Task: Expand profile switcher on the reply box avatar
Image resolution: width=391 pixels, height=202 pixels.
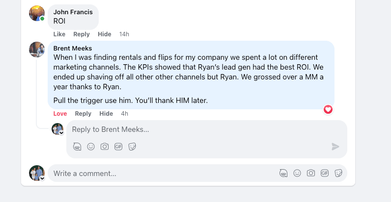Action: pyautogui.click(x=61, y=133)
